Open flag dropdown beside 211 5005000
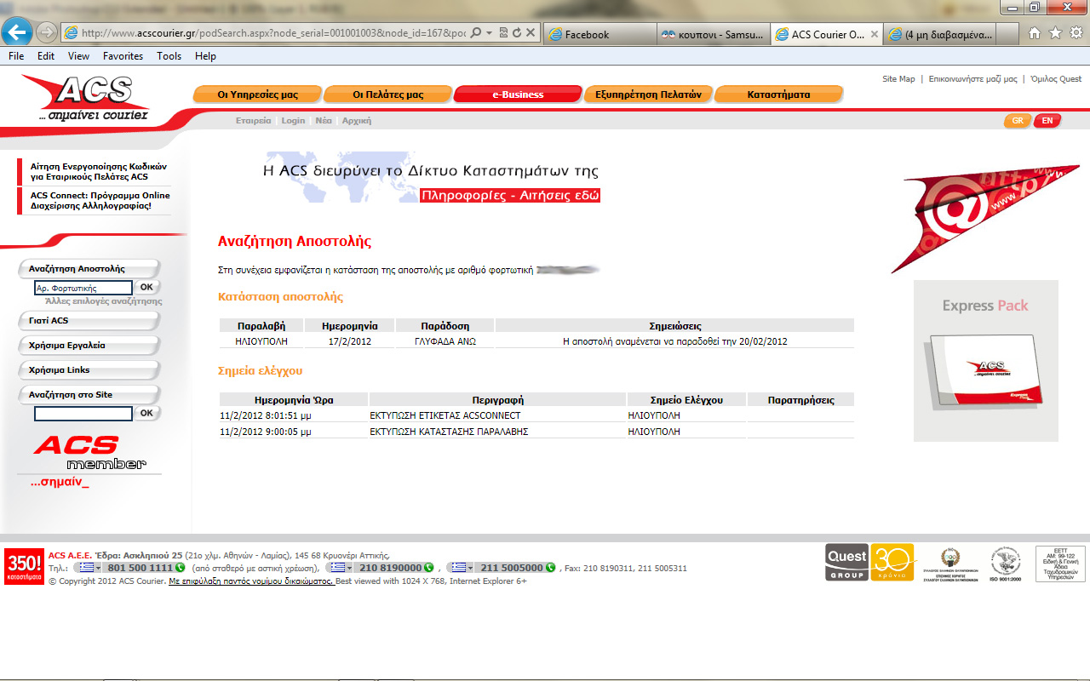The height and width of the screenshot is (681, 1090). pos(462,568)
